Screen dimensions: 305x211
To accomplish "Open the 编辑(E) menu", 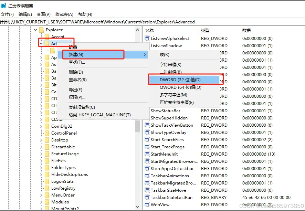I will (25, 14).
